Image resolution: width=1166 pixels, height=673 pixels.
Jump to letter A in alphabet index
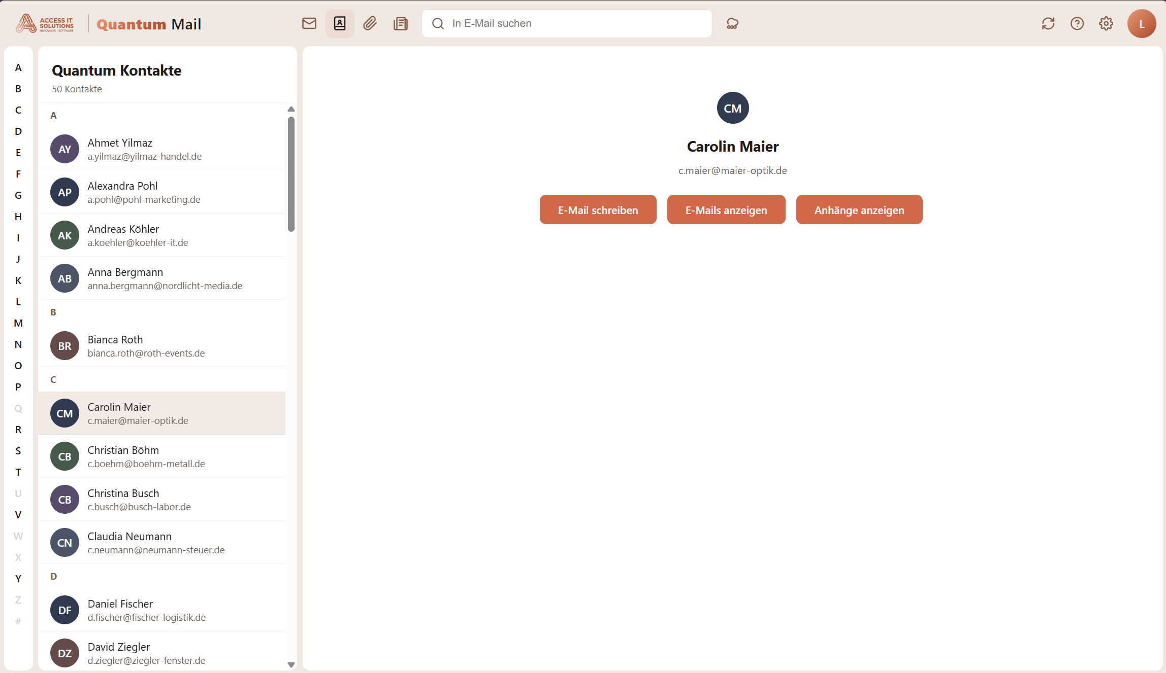point(18,67)
